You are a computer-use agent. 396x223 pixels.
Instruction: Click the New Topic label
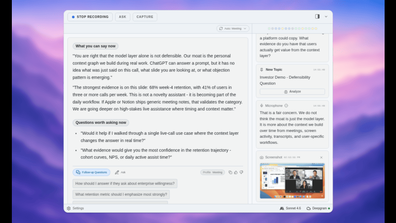(x=274, y=70)
